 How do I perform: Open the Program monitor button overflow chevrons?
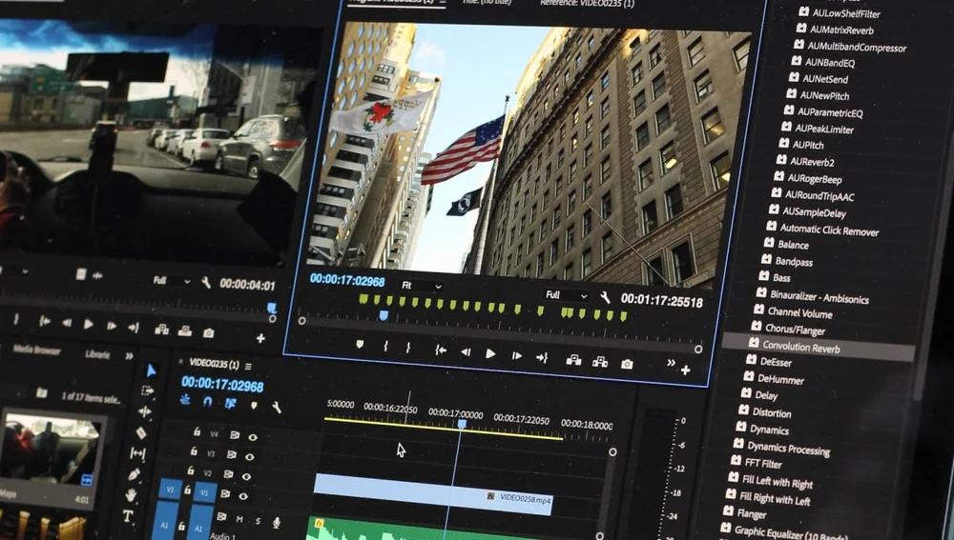(671, 363)
